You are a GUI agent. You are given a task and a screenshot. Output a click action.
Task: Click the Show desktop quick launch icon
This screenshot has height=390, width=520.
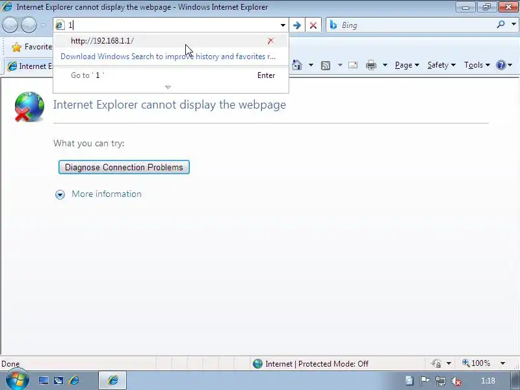(x=44, y=380)
